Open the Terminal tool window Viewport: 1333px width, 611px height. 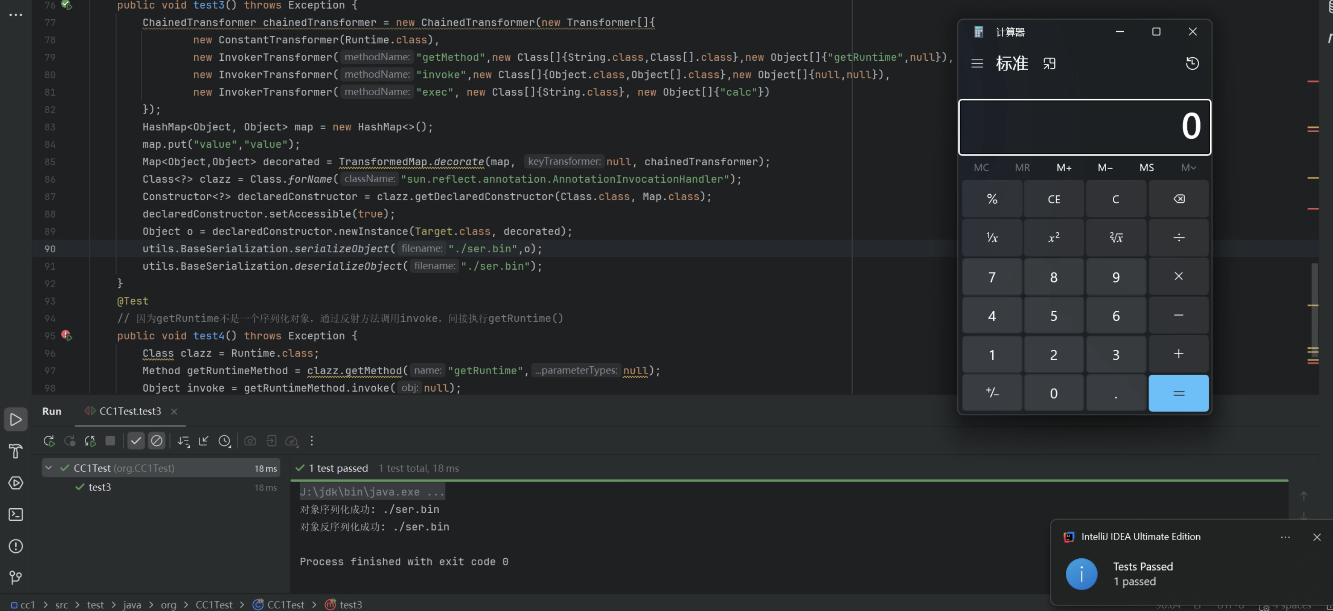[16, 514]
